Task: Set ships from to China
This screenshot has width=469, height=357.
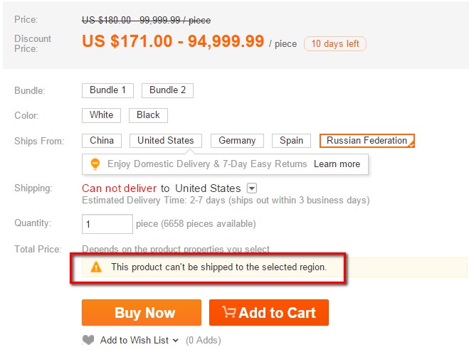Action: tap(102, 141)
